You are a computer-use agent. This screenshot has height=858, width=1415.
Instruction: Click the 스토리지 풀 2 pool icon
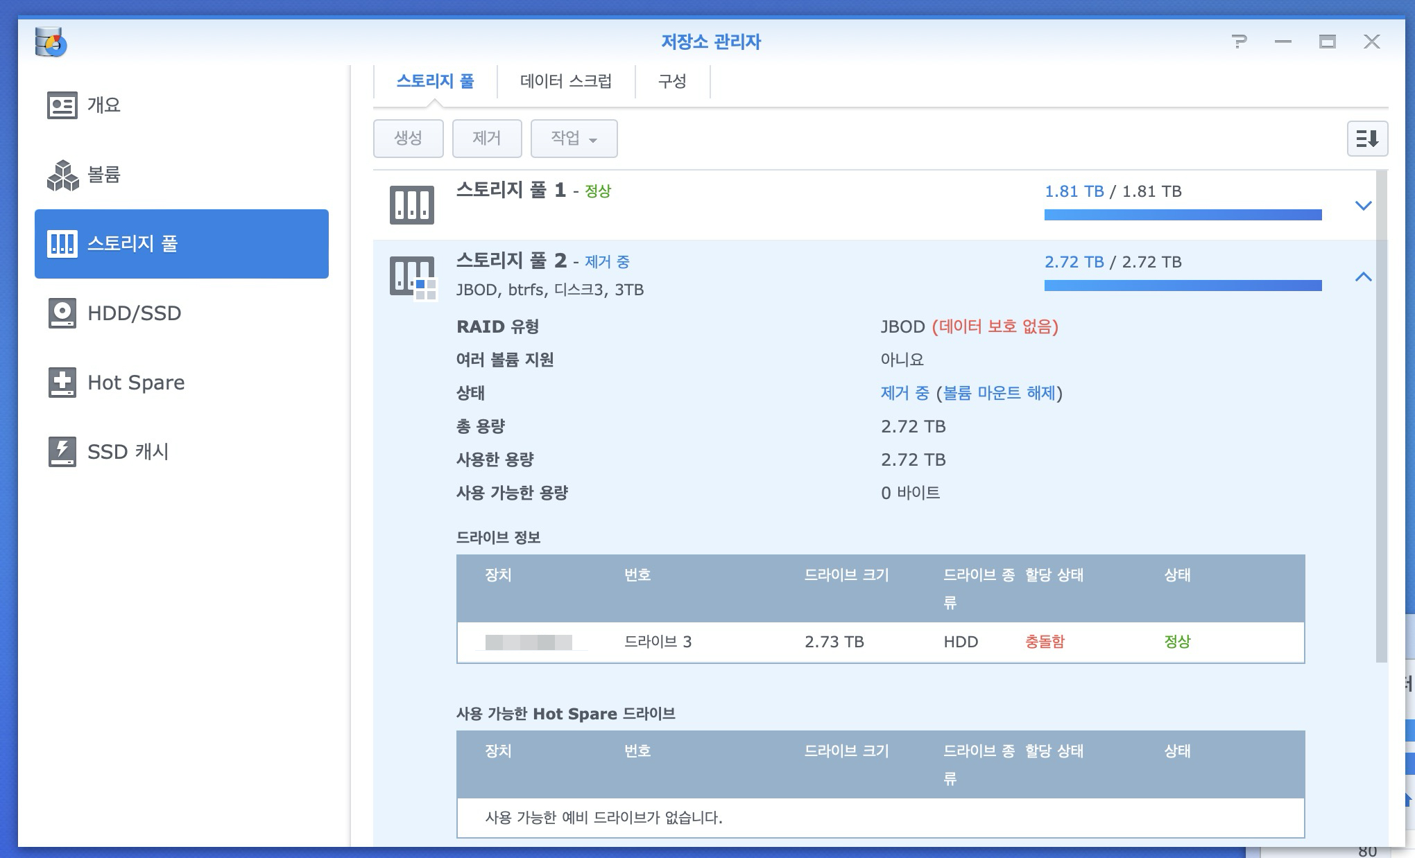pyautogui.click(x=412, y=277)
